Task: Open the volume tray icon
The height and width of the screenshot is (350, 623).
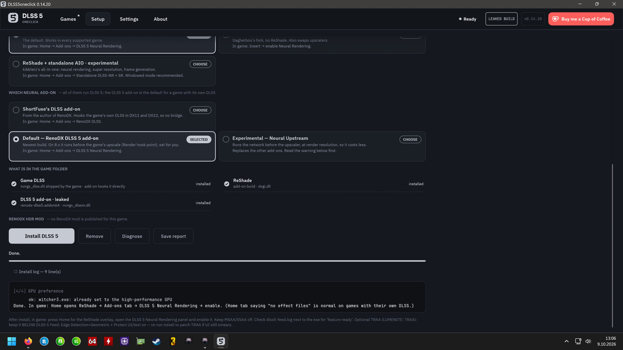Action: [x=588, y=341]
